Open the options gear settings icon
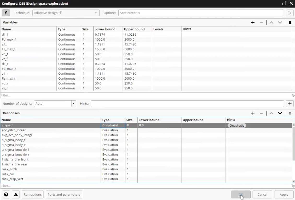Image resolution: width=295 pixels, height=200 pixels. [290, 13]
